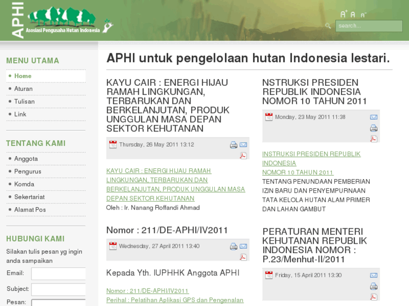Email the Peraturan Menteri Kehutanan article
The width and height of the screenshot is (409, 306).
pyautogui.click(x=374, y=275)
